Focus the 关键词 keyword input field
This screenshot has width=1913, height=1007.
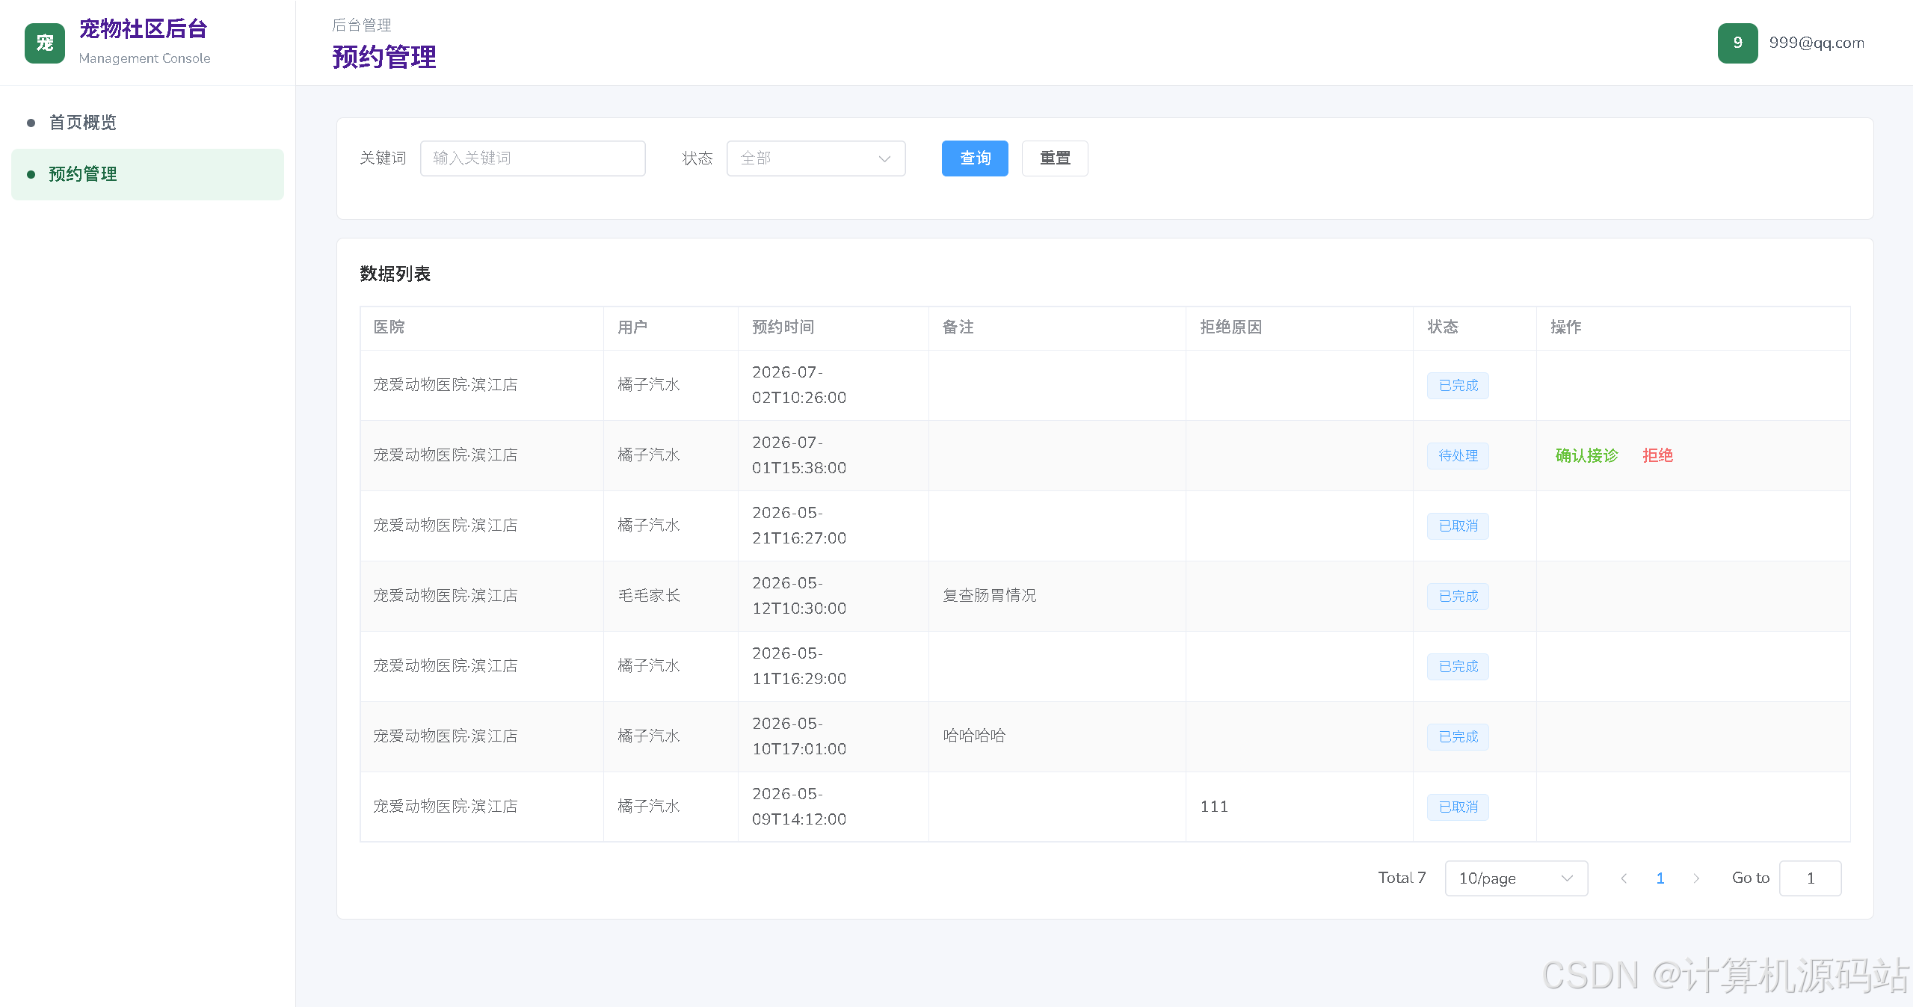point(532,158)
